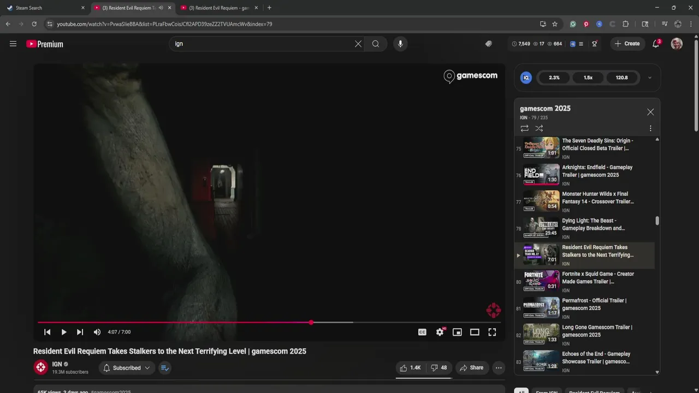699x393 pixels.
Task: Open Echoes of the End Gameplay Showcase item
Action: pyautogui.click(x=584, y=361)
